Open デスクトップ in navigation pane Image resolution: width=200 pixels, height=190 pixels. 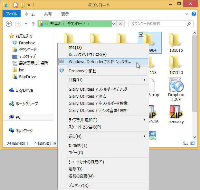coord(24,56)
